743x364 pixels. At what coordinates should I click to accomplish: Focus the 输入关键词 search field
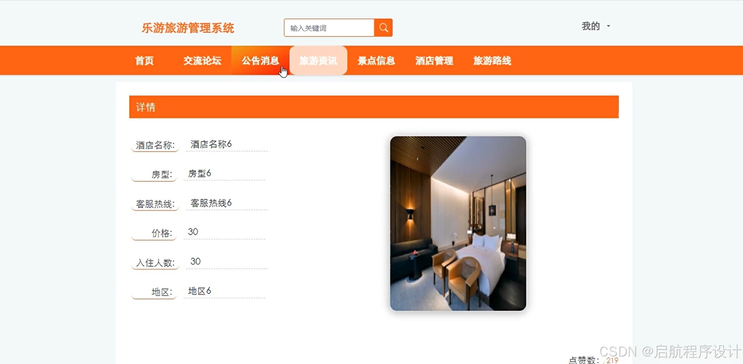tap(329, 28)
